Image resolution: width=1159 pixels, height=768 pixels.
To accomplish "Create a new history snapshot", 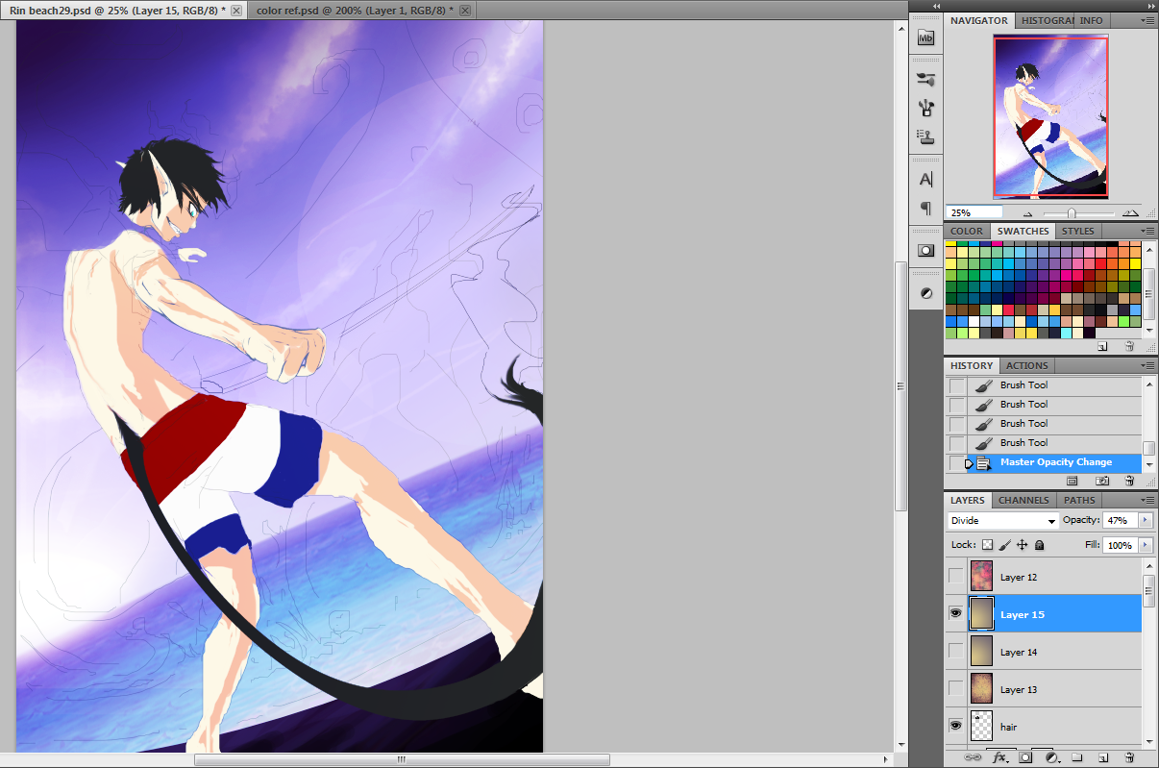I will (1102, 481).
